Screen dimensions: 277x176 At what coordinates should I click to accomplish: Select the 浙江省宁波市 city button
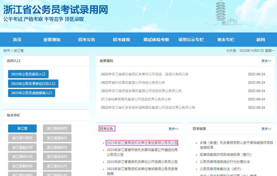coord(22,138)
